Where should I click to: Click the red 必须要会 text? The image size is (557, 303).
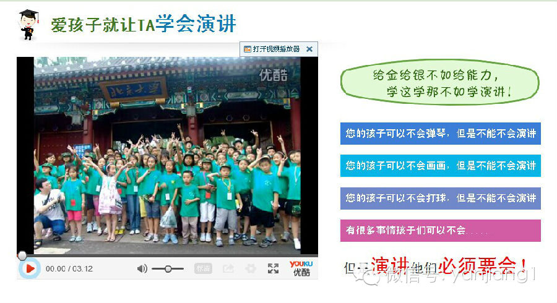[483, 265]
